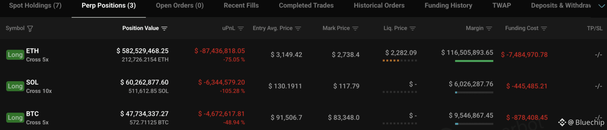This screenshot has width=607, height=130.
Task: Click the ETH liquidation price risk indicator
Action: [x=400, y=61]
